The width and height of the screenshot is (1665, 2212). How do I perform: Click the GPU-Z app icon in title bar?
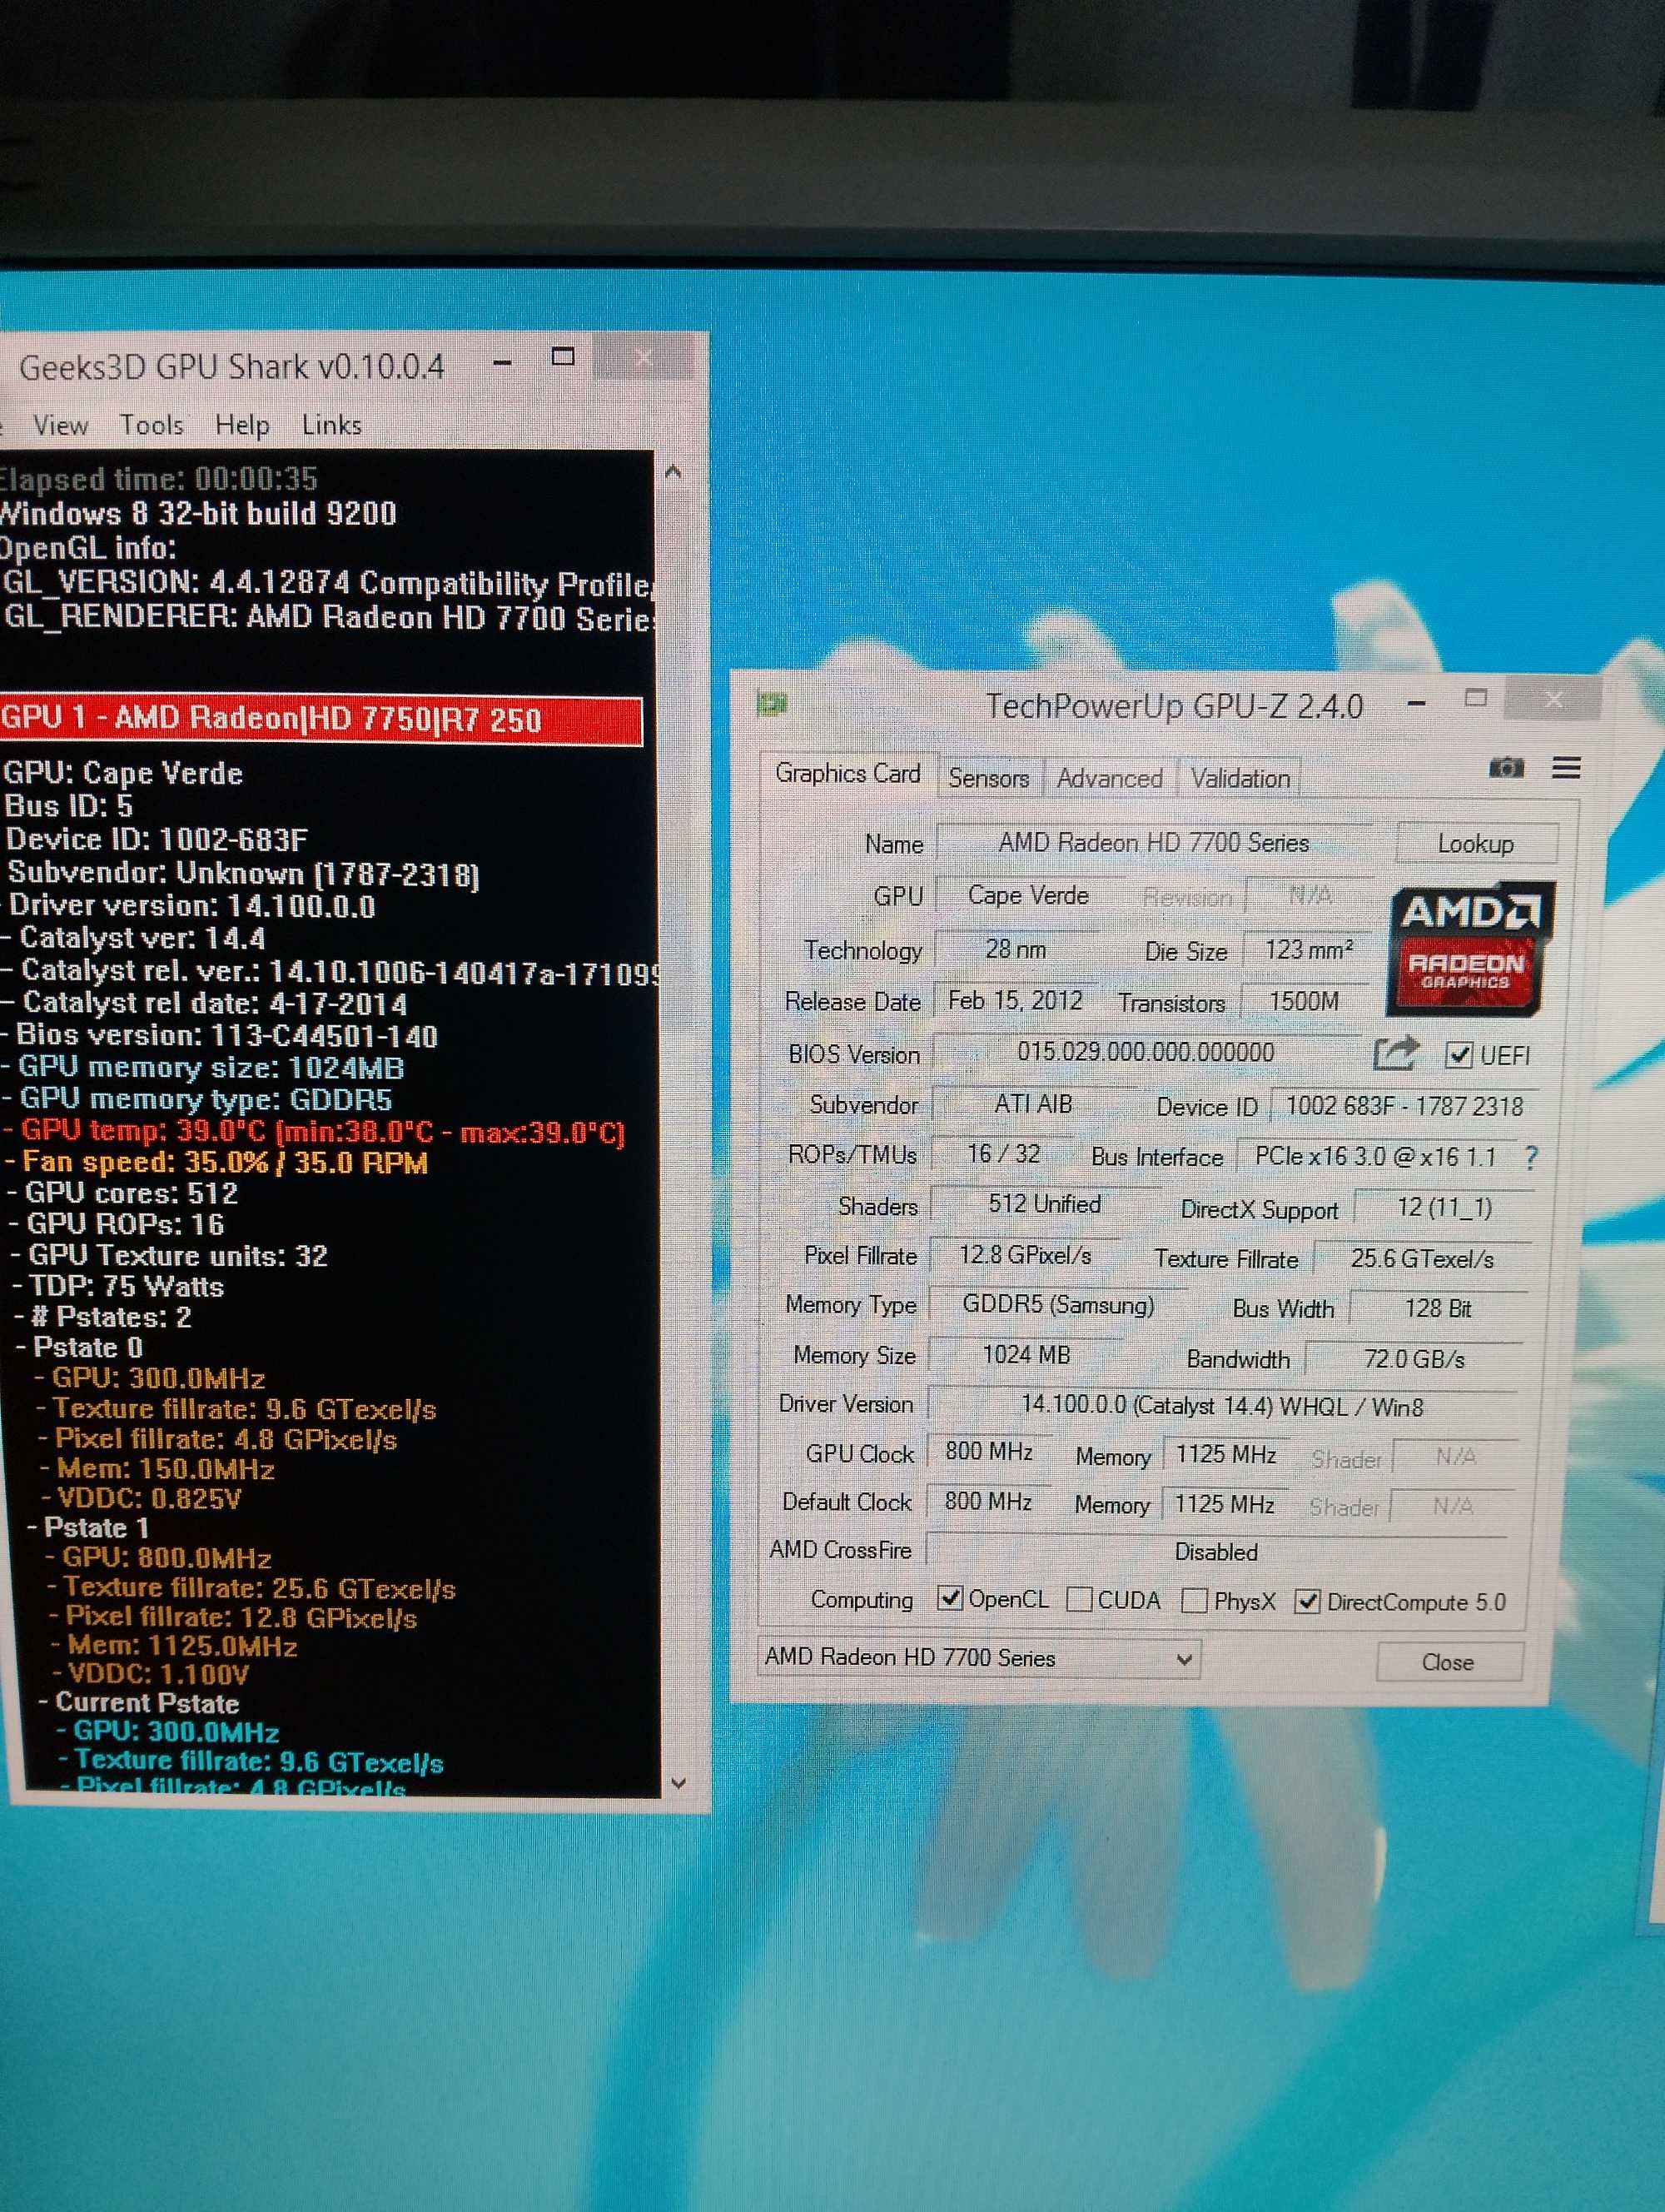[772, 704]
